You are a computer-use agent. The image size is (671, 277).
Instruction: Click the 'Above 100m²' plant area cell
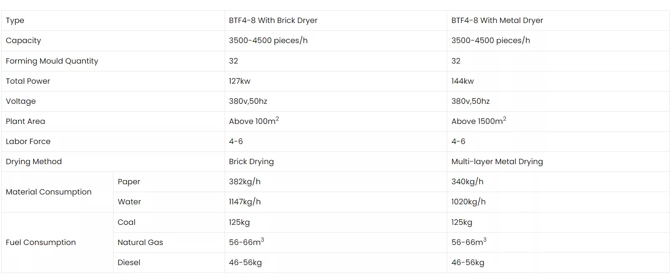pos(254,121)
